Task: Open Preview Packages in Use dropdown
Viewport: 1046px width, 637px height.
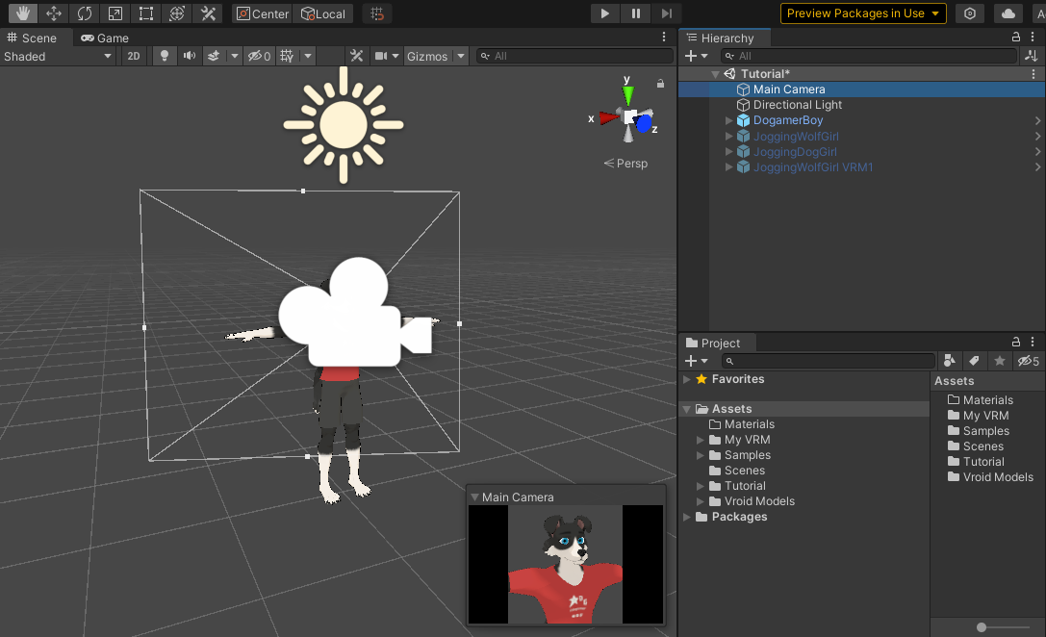Action: [863, 13]
